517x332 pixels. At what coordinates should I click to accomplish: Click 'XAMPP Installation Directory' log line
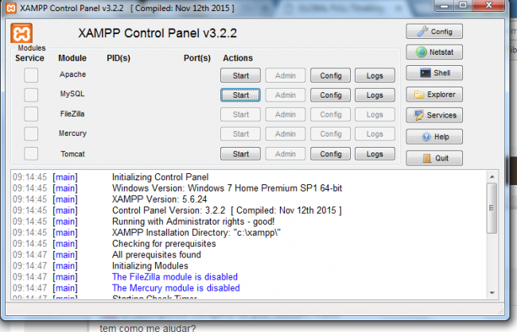[196, 233]
